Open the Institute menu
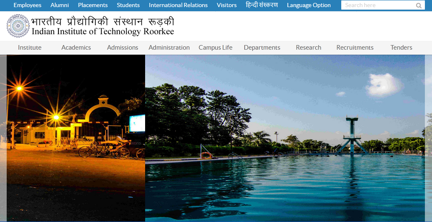Screen dimensions: 432x222 (30, 48)
